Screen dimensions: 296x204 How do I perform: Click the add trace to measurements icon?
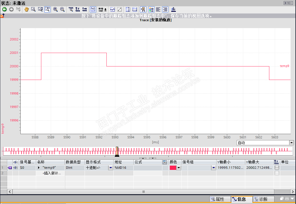(x=143, y=9)
